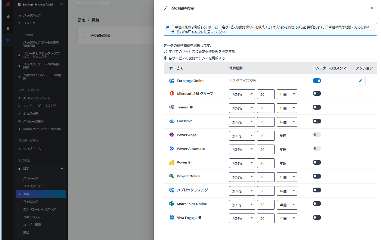This screenshot has width=381, height=240.
Task: Click the Microsoft 365 グループ Office icon
Action: tap(172, 94)
